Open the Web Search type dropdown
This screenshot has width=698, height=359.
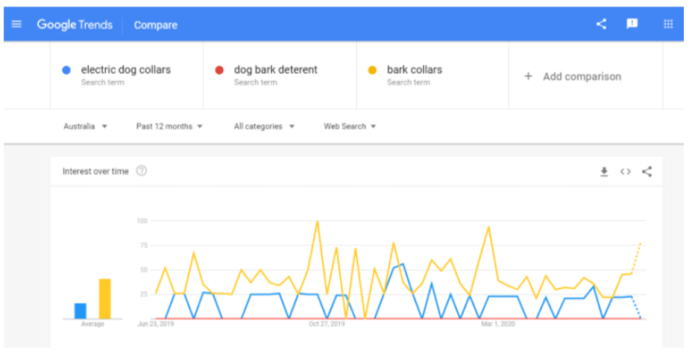coord(350,127)
